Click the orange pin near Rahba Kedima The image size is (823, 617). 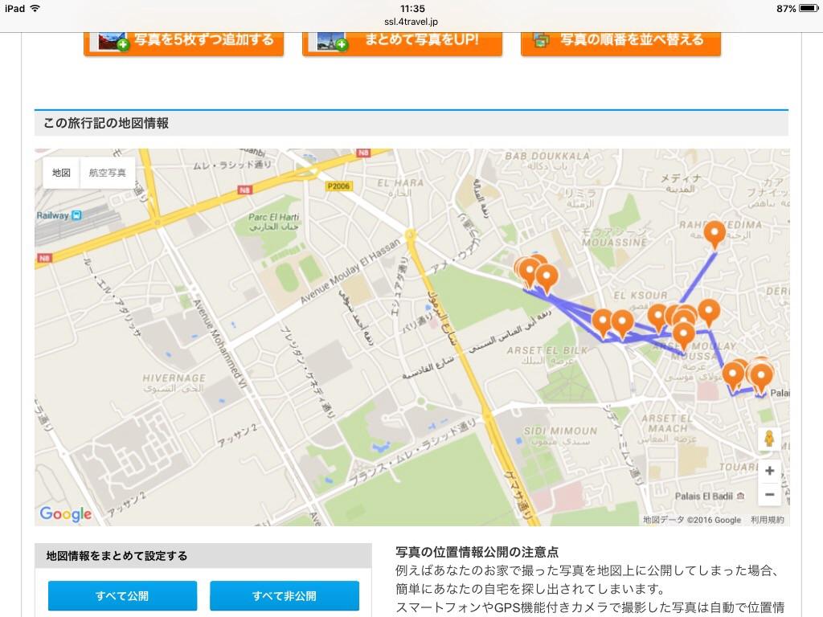714,234
